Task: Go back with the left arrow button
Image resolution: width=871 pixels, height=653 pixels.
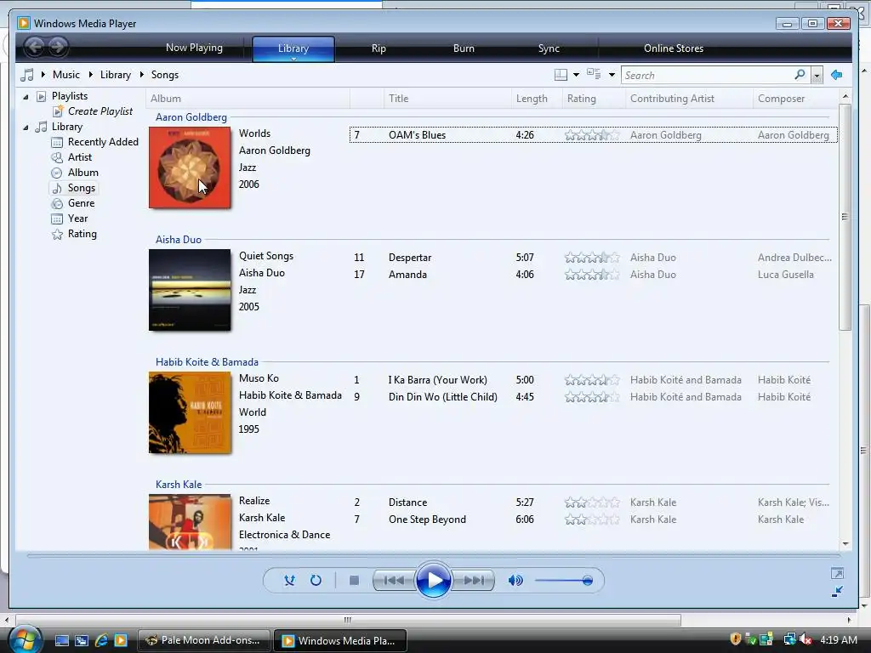Action: tap(34, 48)
